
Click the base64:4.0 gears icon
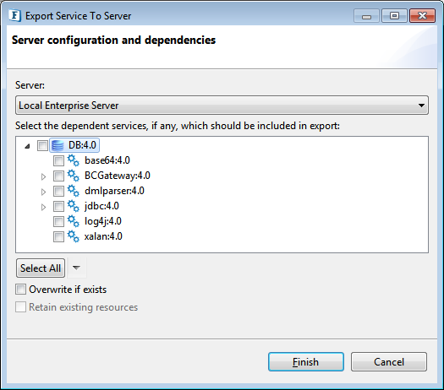point(74,160)
